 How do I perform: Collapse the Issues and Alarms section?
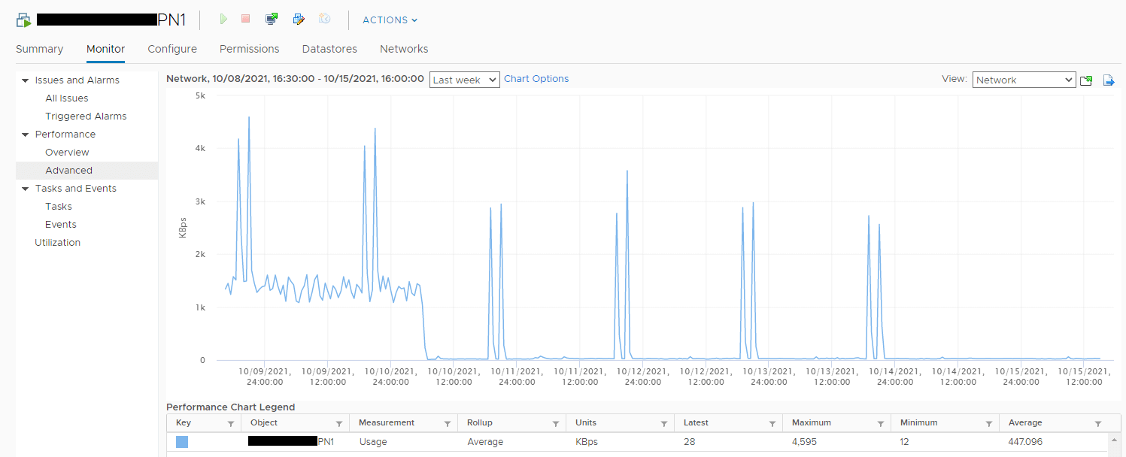click(x=25, y=80)
